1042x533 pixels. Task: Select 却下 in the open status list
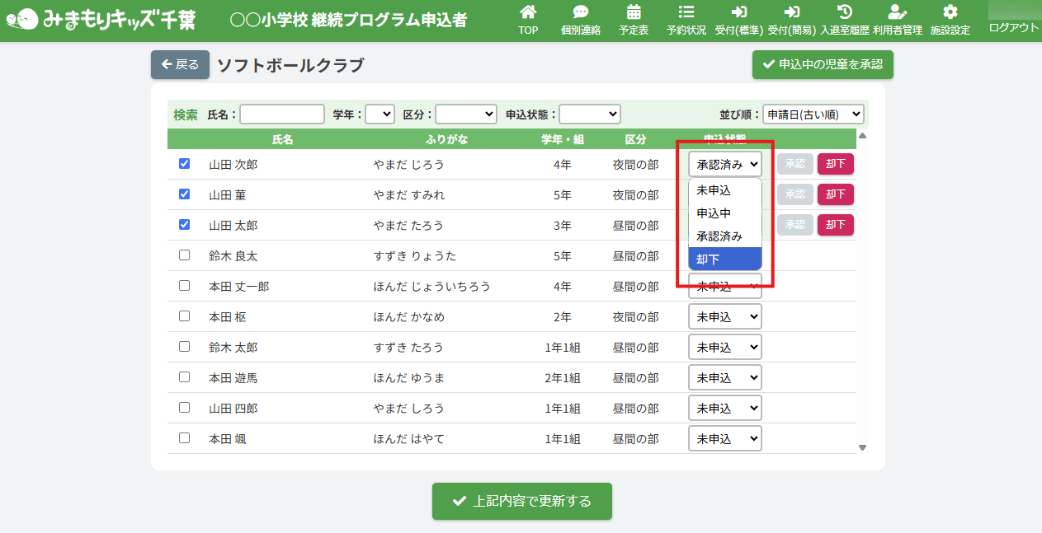724,259
